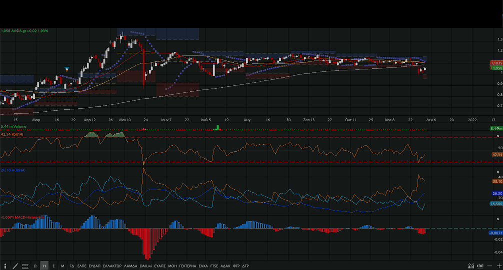Switch to the Ω timeframe

pyautogui.click(x=35, y=266)
